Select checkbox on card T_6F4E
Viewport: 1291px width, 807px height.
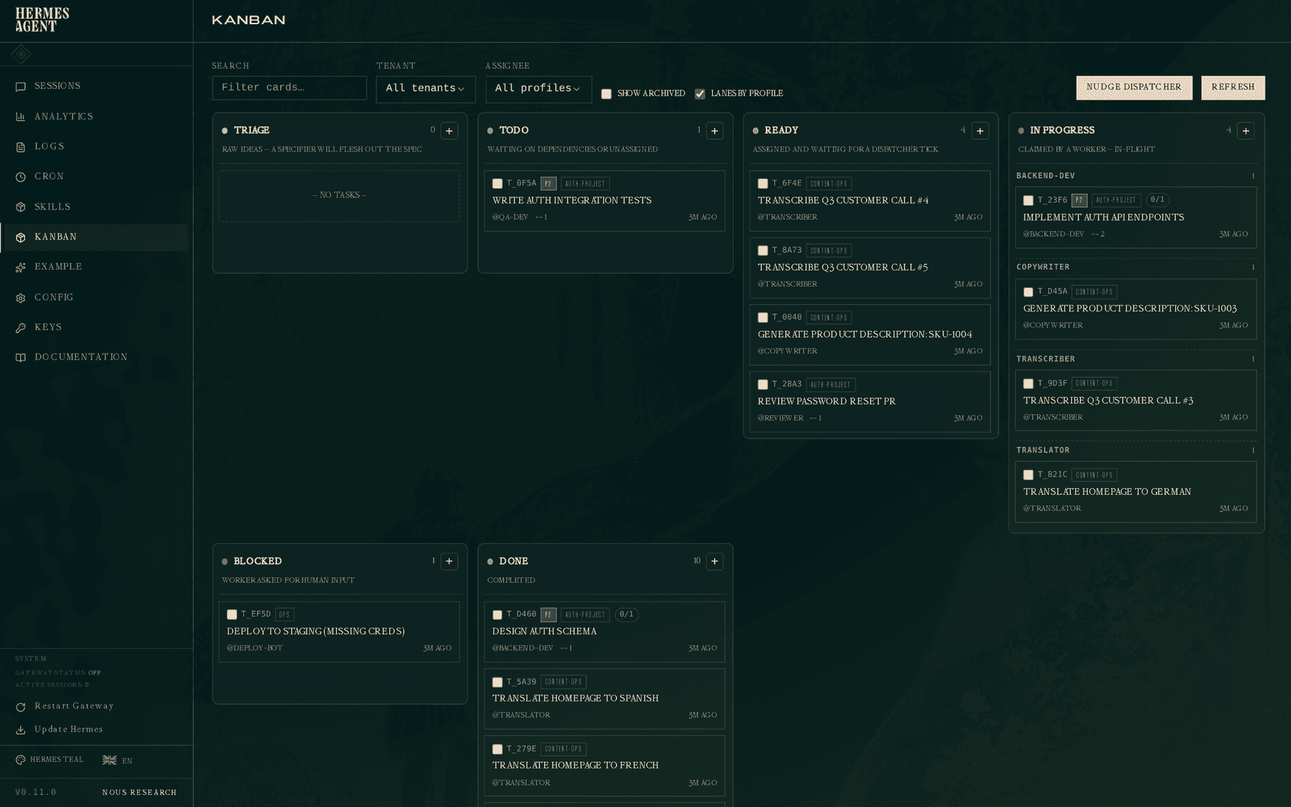(763, 184)
